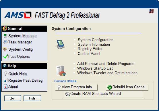This screenshot has width=159, height=111.
Task: Click the System Manager computer icon
Action: pyautogui.click(x=5, y=36)
